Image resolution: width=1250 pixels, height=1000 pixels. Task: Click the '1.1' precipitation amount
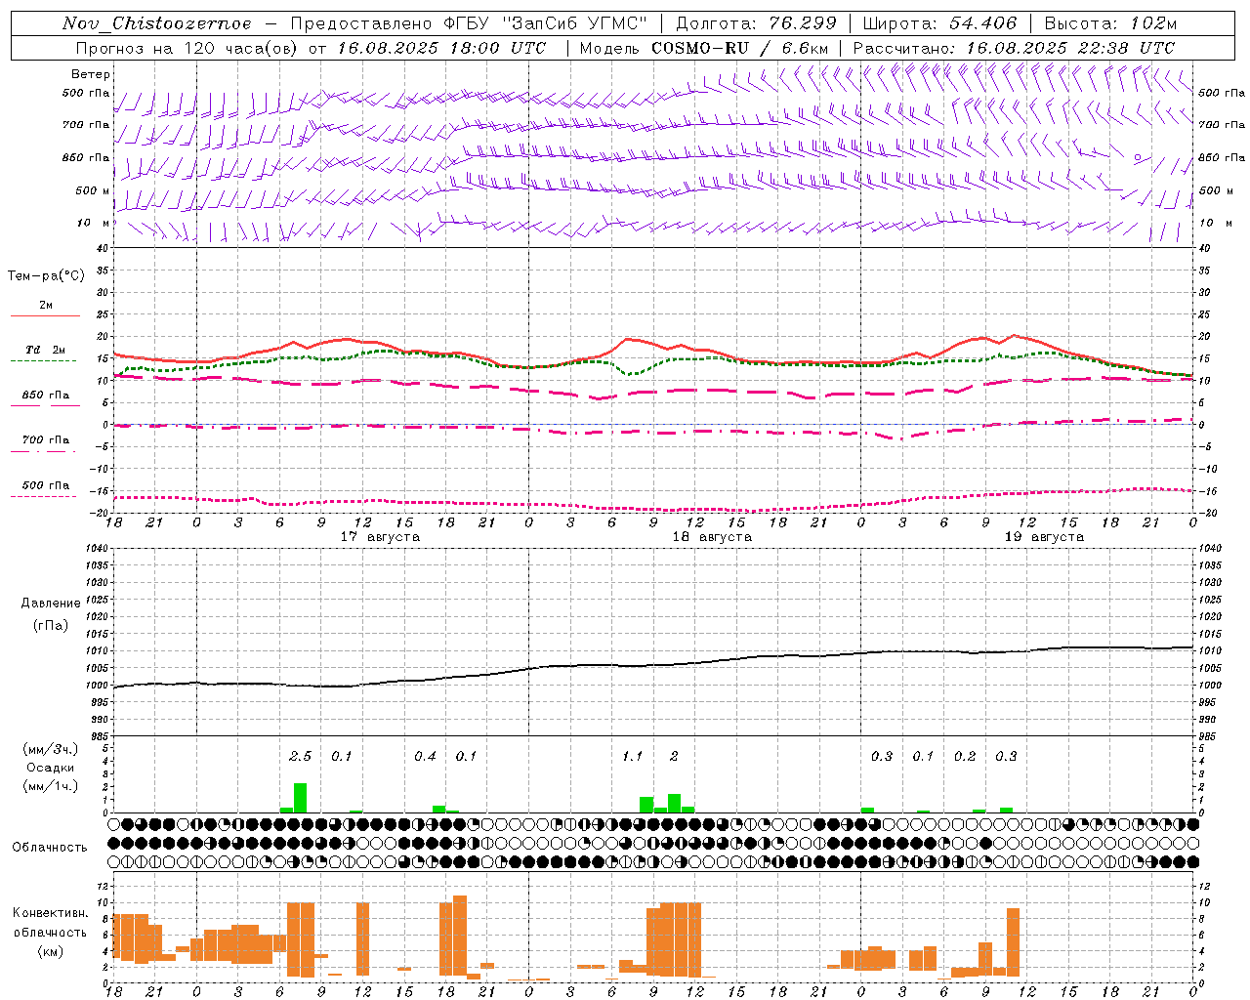pyautogui.click(x=633, y=757)
